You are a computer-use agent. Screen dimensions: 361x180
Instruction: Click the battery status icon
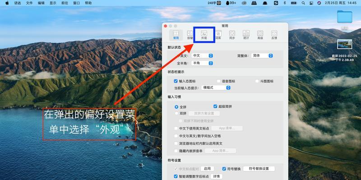[294, 3]
